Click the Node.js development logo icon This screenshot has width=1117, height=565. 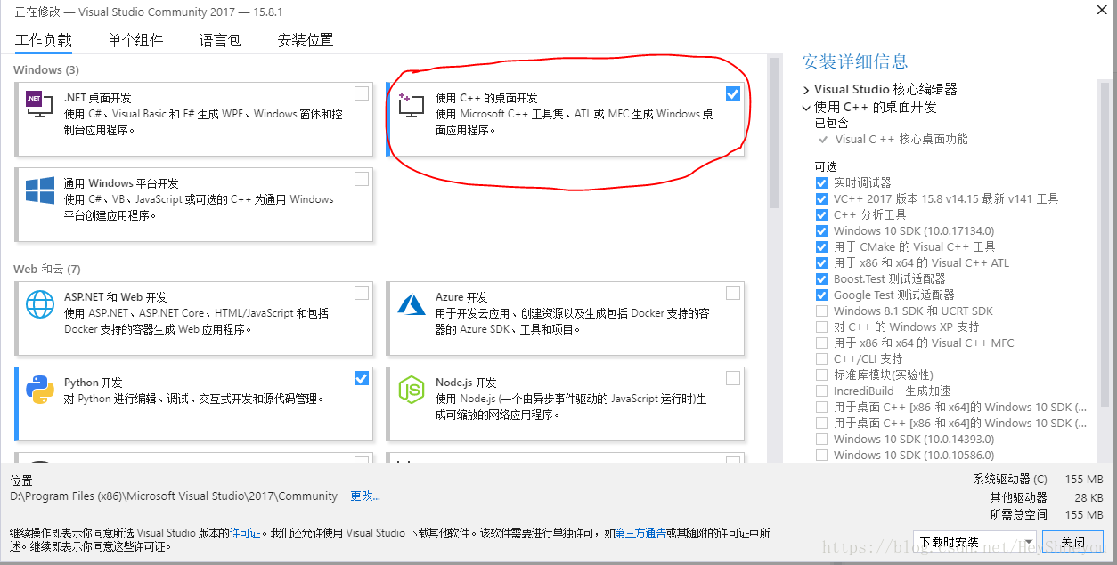click(x=411, y=390)
